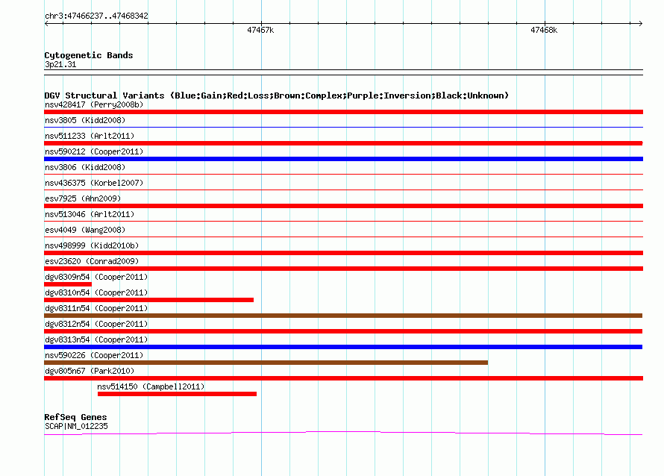Select the magenta SCAP gene track line
This screenshot has height=476, width=664.
tap(343, 433)
